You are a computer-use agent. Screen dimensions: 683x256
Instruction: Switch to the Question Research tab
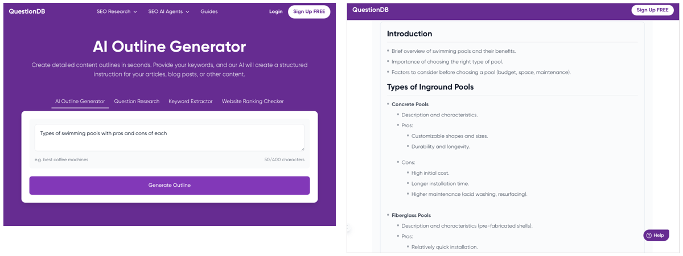coord(137,101)
